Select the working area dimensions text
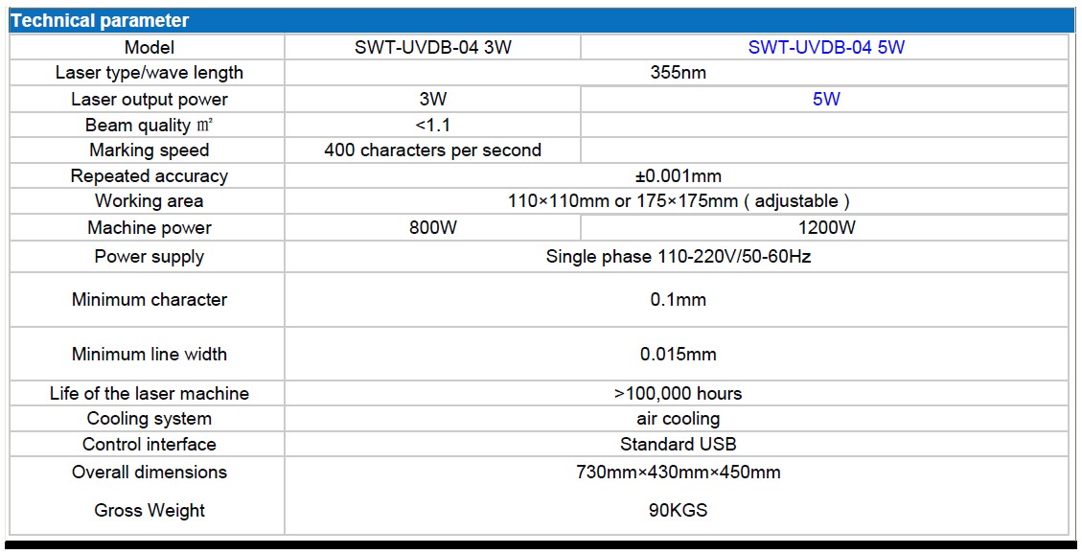Viewport: 1082px width, 554px height. pos(678,201)
